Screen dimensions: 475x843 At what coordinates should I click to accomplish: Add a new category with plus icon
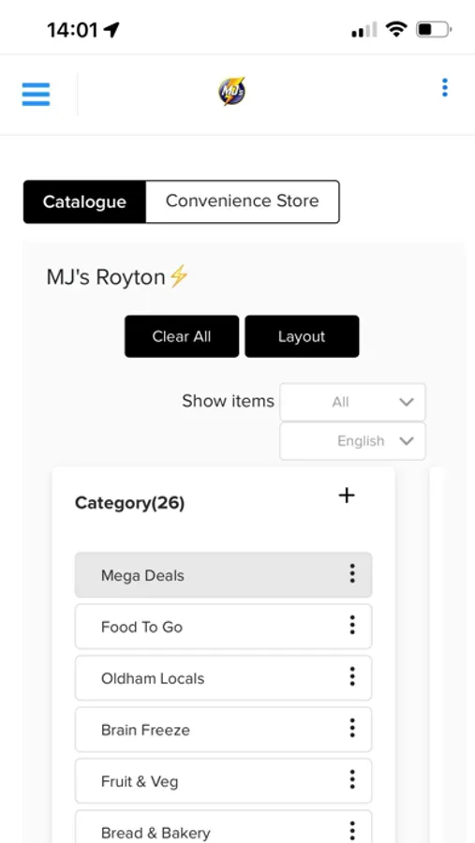tap(347, 495)
